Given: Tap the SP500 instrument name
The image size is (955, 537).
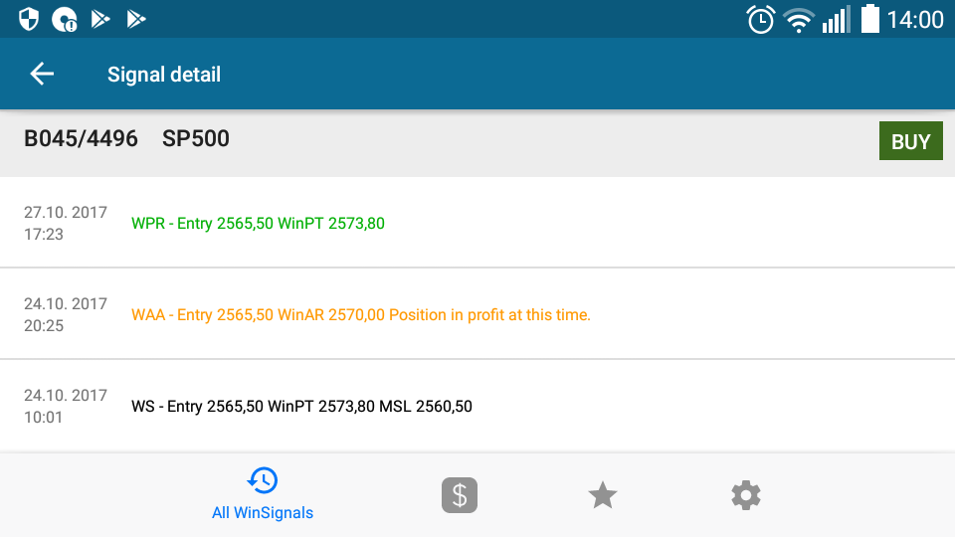Looking at the screenshot, I should coord(196,139).
